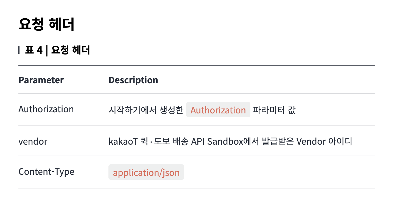Click the application/json inline code badge

(146, 172)
